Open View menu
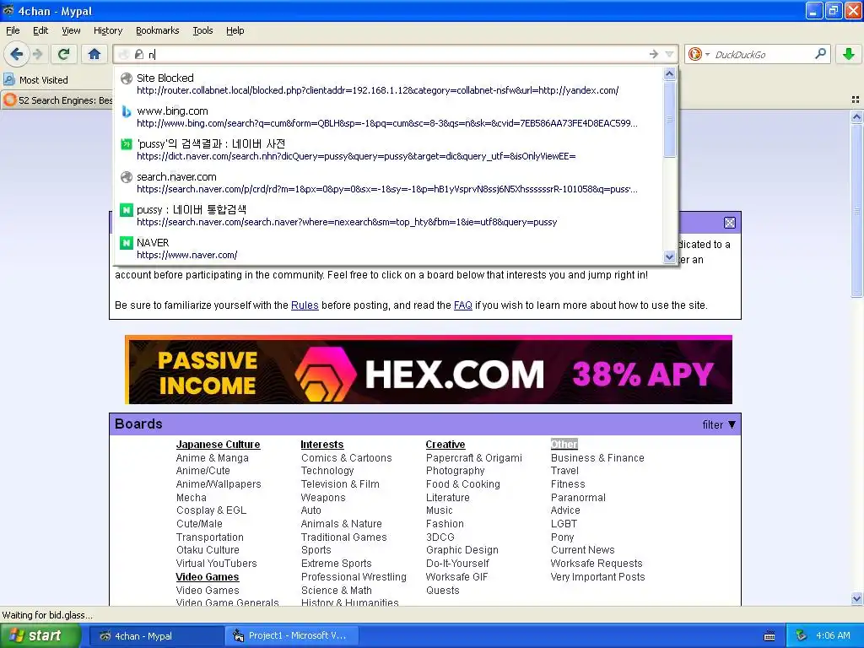This screenshot has width=864, height=648. pyautogui.click(x=71, y=30)
